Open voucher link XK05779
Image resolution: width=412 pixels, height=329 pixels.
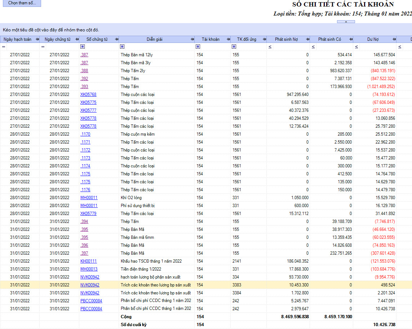point(88,213)
